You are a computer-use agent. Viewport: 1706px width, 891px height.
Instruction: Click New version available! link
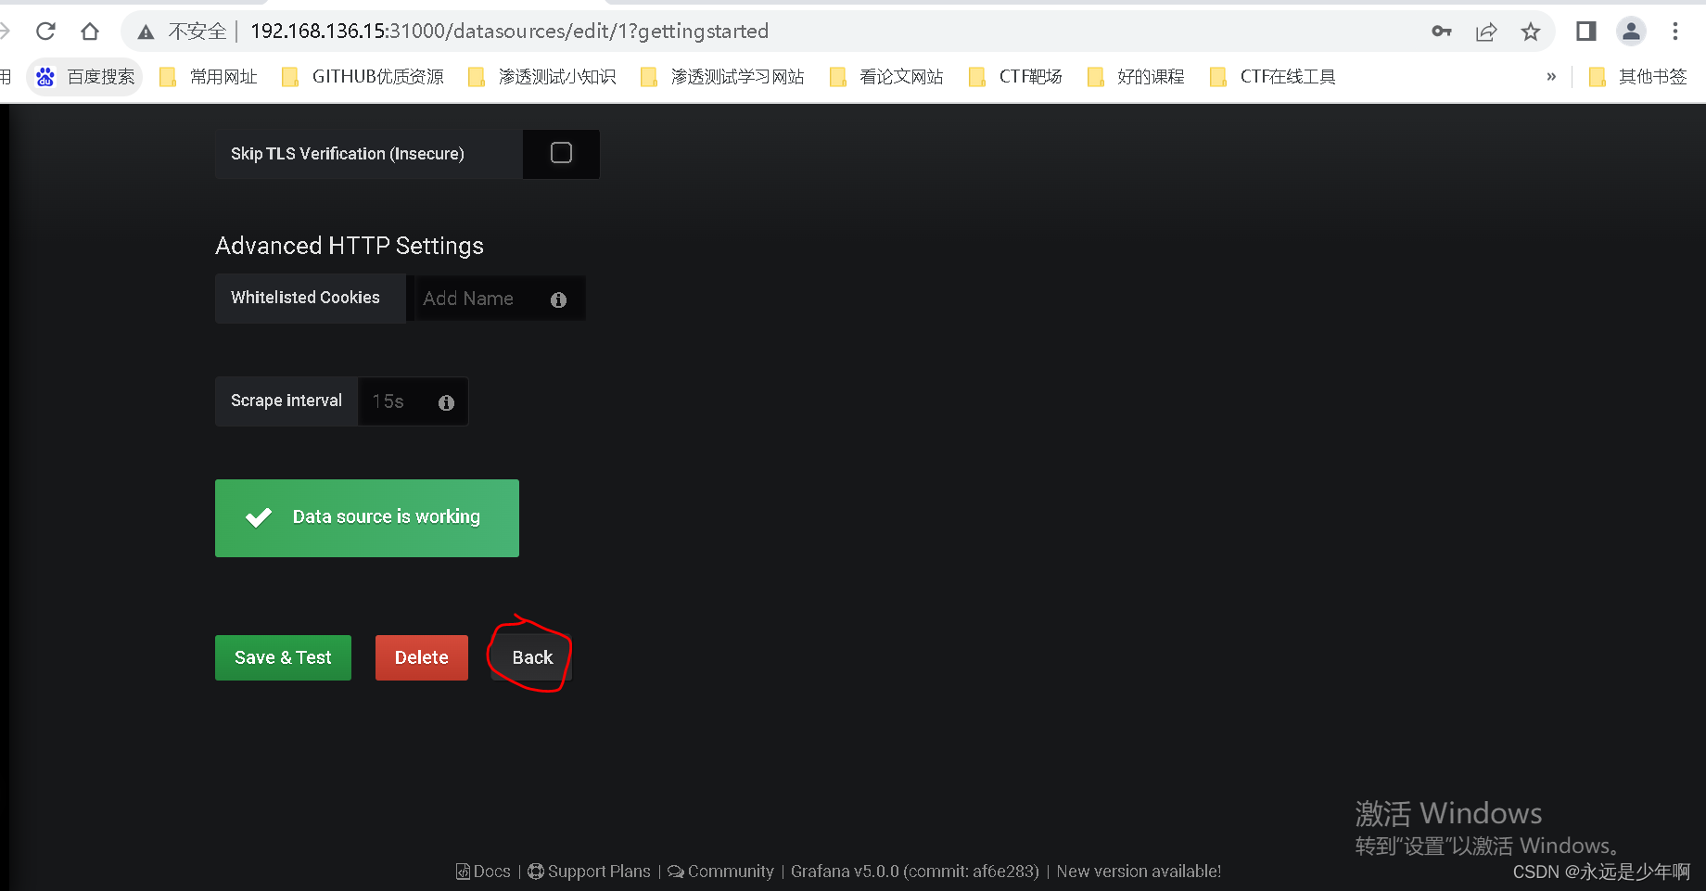click(x=1139, y=872)
